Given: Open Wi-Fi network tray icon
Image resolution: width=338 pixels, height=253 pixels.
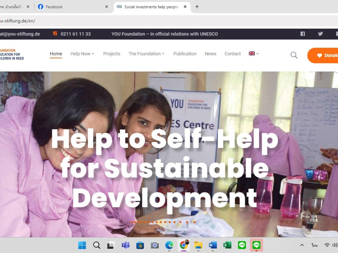Looking at the screenshot, I should pyautogui.click(x=327, y=245).
